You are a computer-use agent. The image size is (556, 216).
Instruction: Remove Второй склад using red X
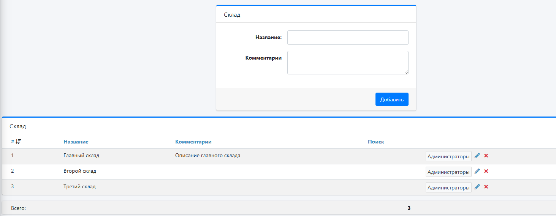click(486, 171)
